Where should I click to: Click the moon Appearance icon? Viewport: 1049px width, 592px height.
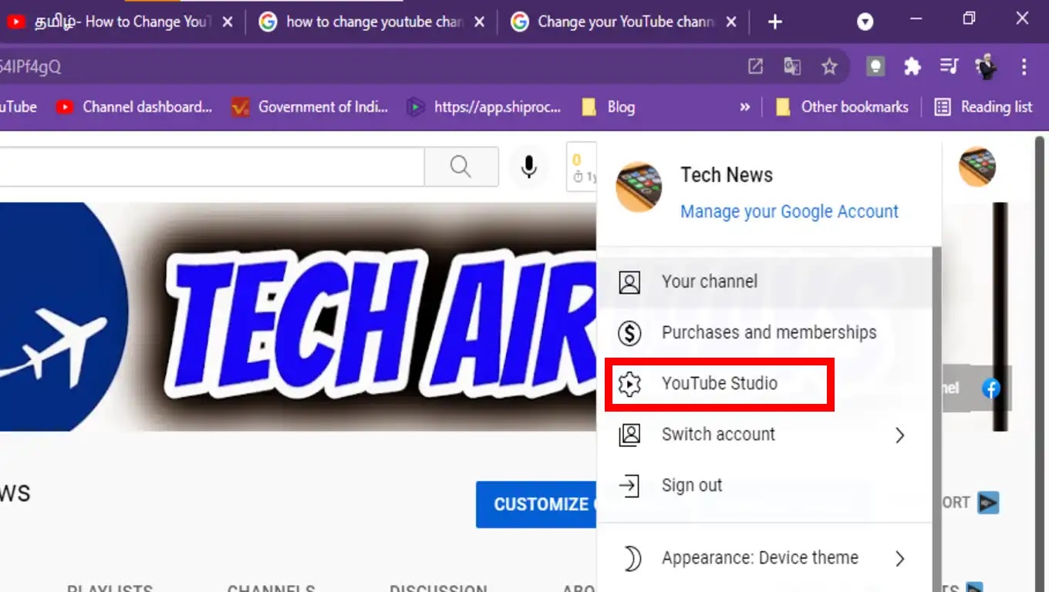632,558
